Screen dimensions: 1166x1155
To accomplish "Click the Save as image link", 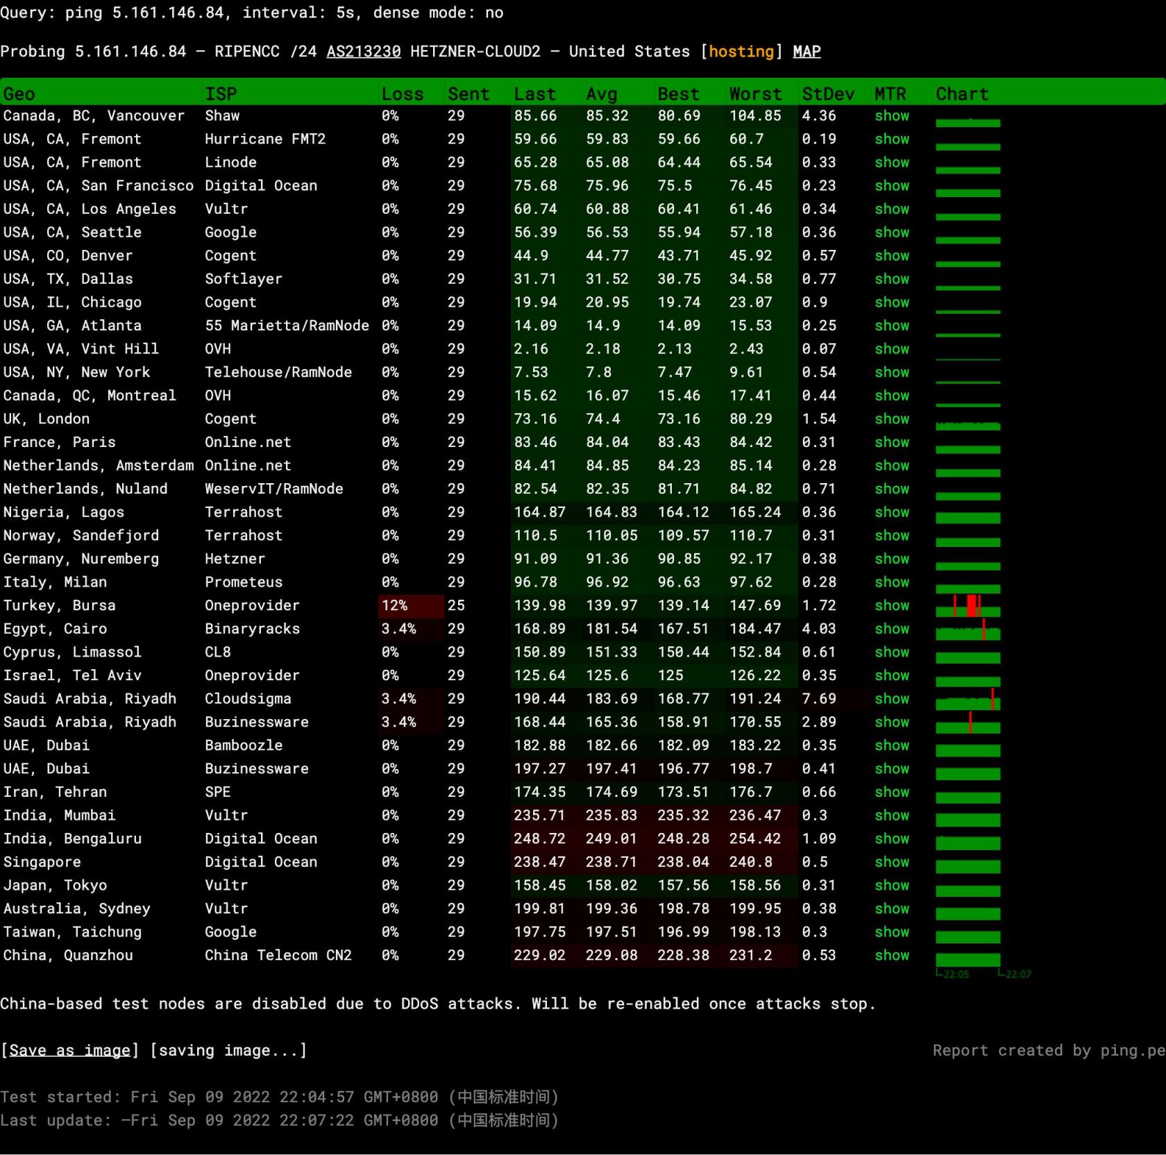I will [70, 1050].
